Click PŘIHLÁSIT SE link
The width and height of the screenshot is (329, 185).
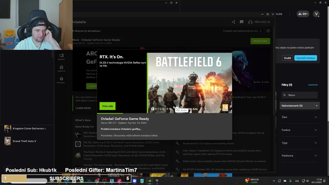(262, 22)
